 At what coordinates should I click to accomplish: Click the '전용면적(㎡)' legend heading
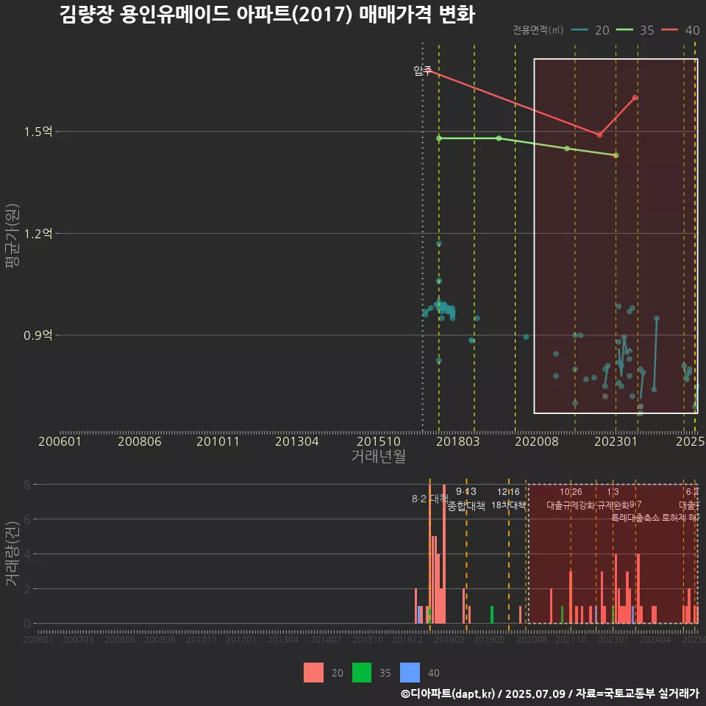538,30
